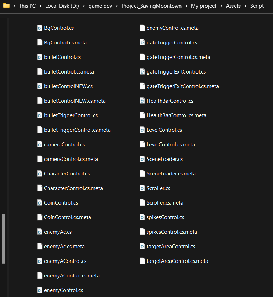Select the file name CharacterControl.cs.meta
Image resolution: width=273 pixels, height=297 pixels.
[73, 188]
